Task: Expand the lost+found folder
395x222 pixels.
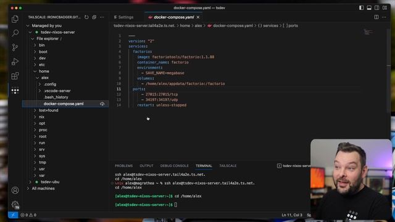Action: 35,110
